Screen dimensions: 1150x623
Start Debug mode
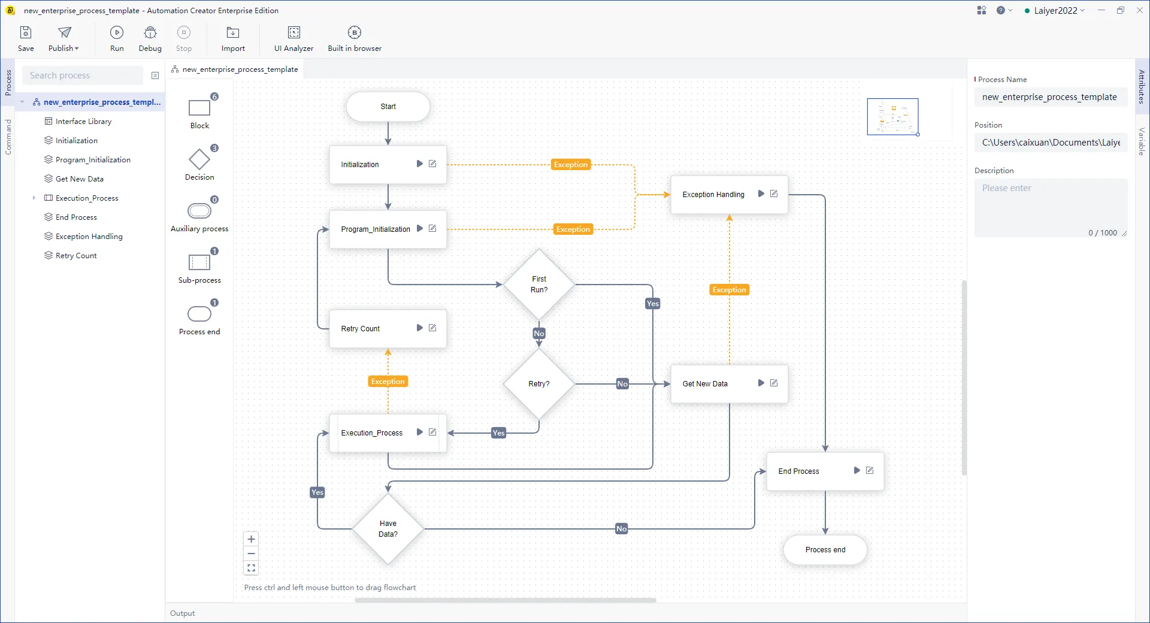tap(150, 39)
